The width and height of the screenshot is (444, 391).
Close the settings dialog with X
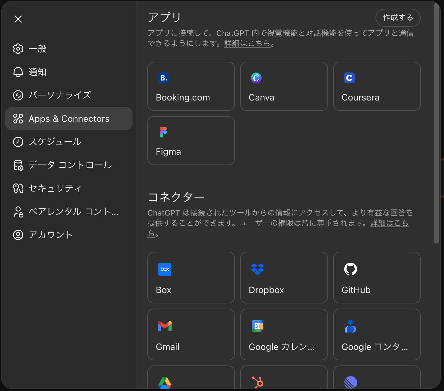click(18, 19)
